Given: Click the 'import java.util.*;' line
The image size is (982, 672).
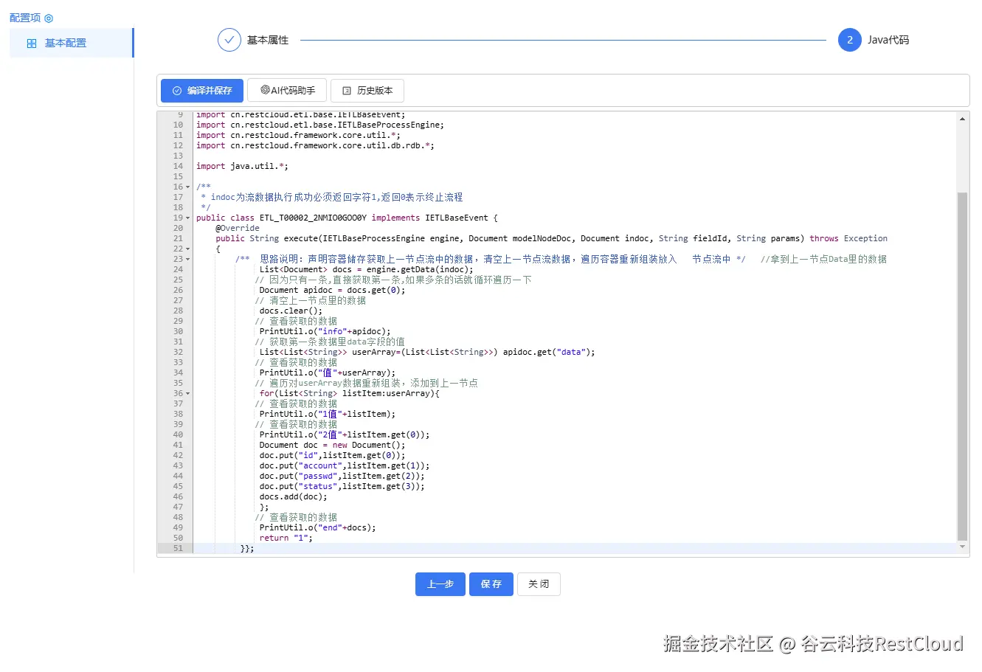Looking at the screenshot, I should (x=242, y=167).
